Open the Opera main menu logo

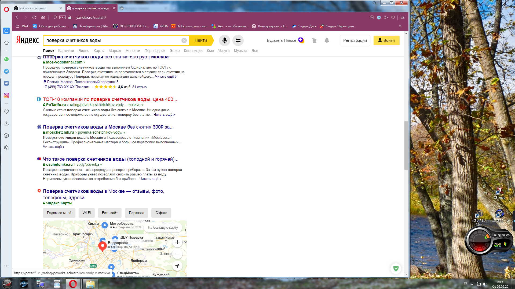pos(6,9)
